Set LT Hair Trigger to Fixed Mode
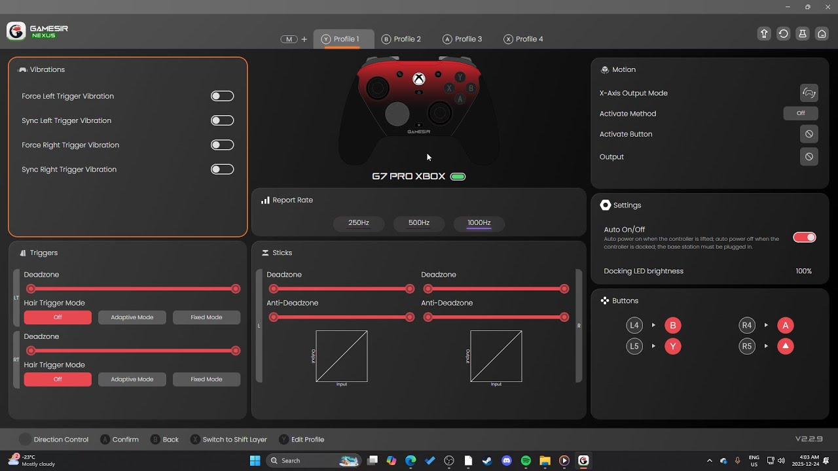 [206, 317]
